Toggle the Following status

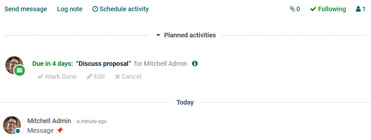328,9
